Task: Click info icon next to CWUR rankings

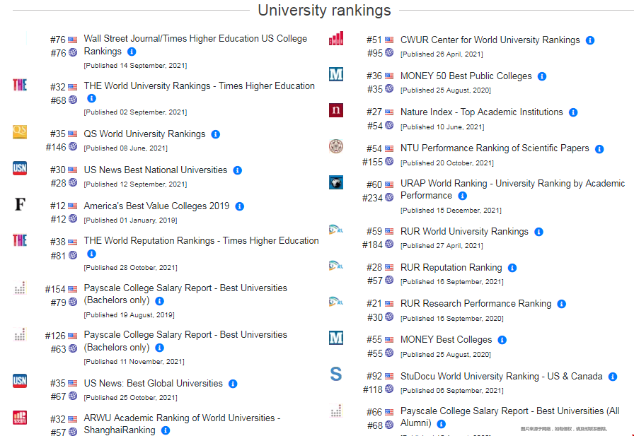Action: (x=590, y=40)
